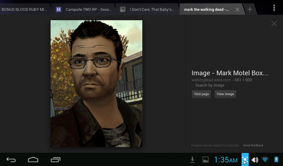Viewport: 283px width, 166px height.
Task: Click Search by image link
Action: (x=210, y=85)
